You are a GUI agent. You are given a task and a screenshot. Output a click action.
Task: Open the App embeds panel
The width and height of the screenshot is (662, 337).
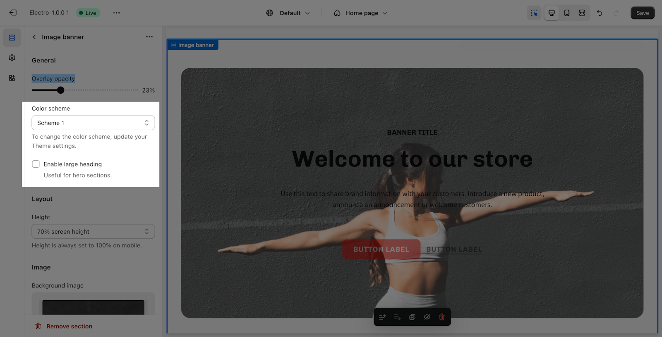click(12, 78)
